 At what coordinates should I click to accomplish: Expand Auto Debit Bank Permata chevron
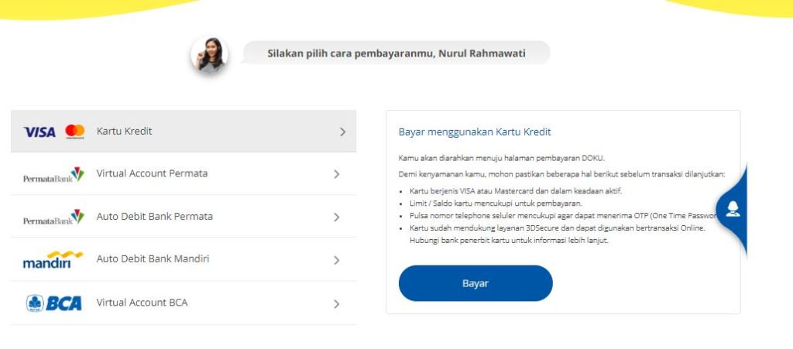336,217
